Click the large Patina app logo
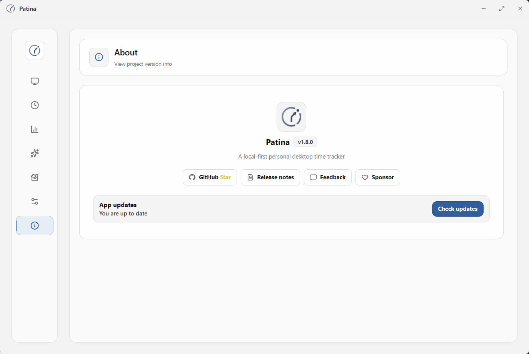529x354 pixels. click(291, 117)
